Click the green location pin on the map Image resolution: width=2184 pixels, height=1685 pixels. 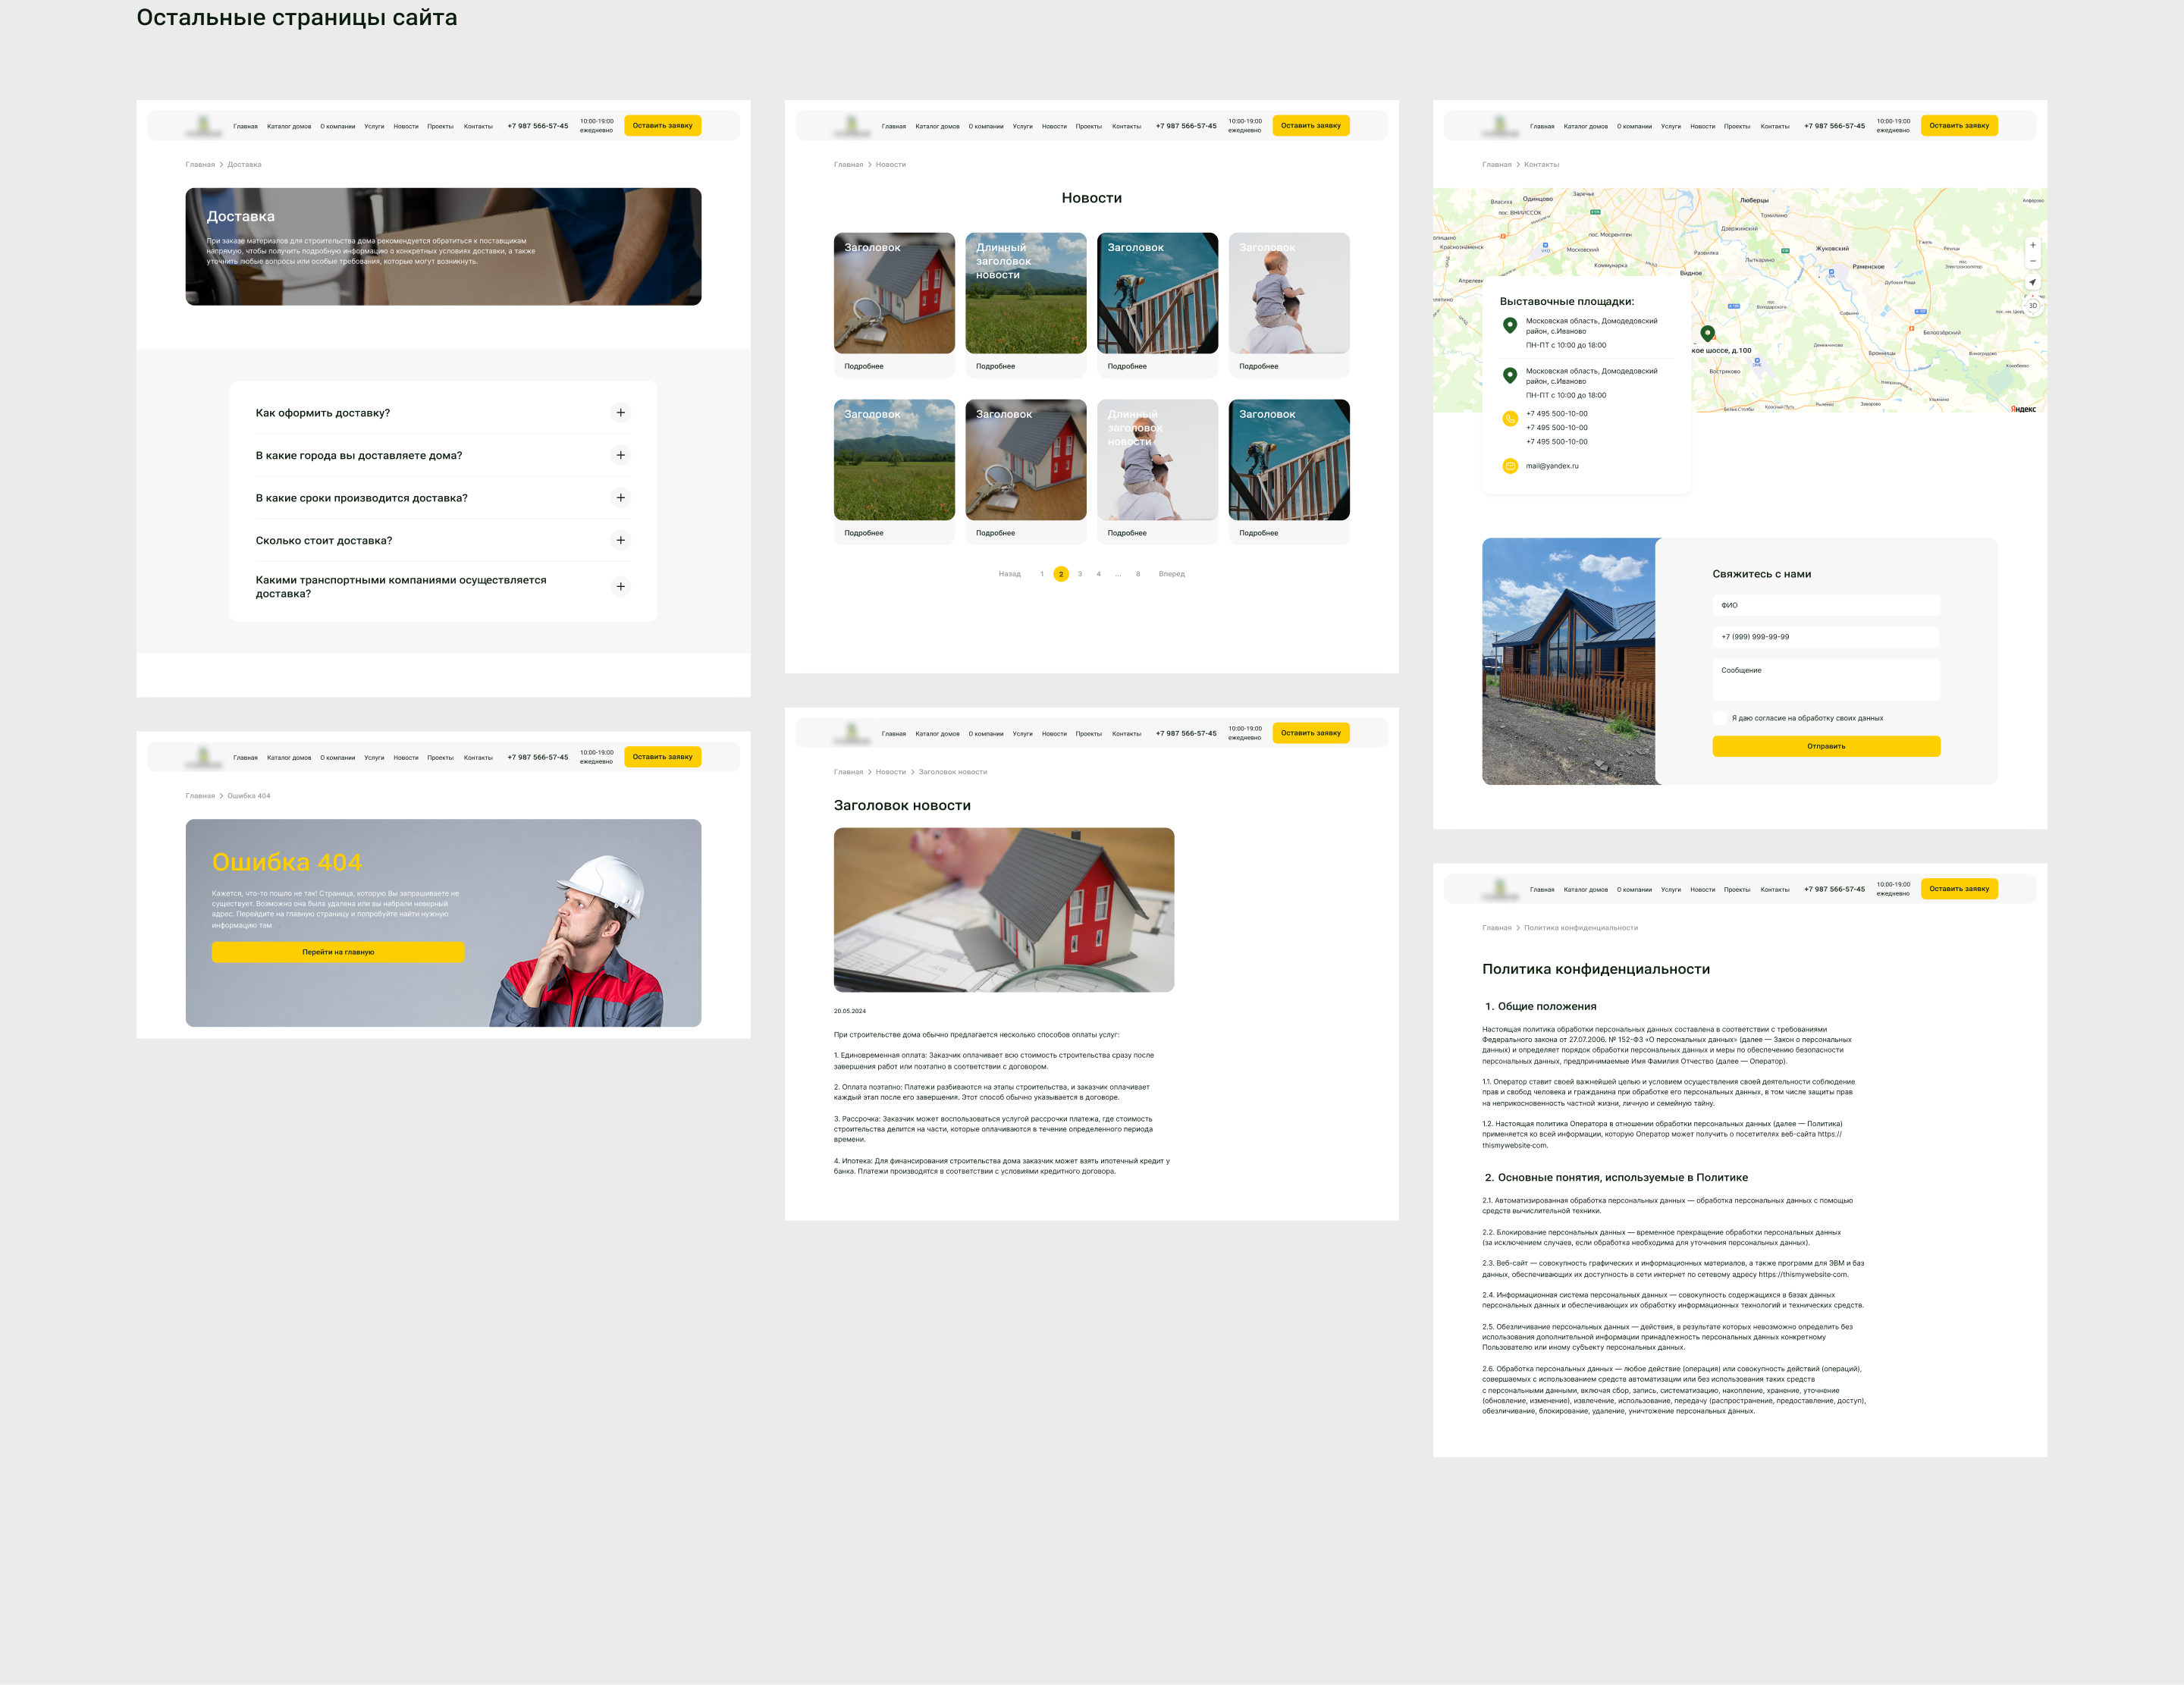1707,333
